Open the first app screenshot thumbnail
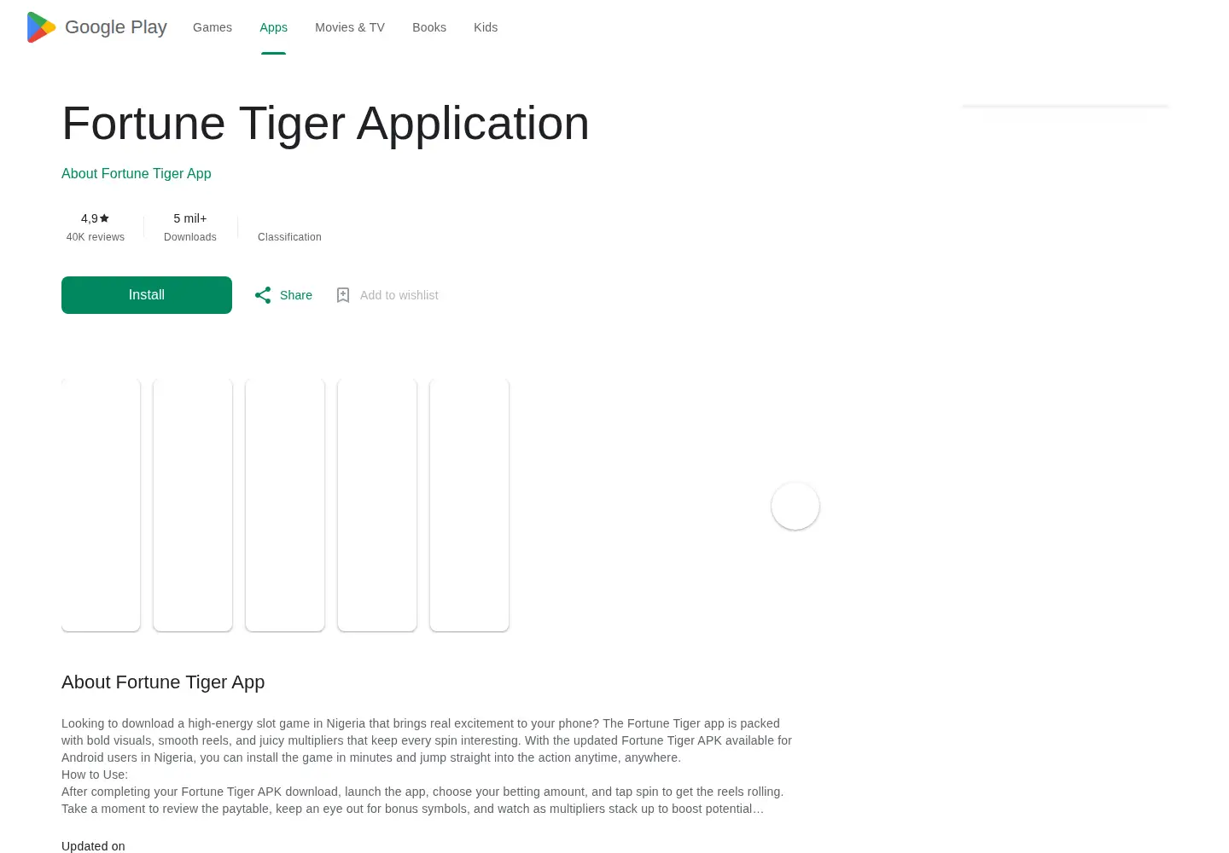1229x853 pixels. 101,505
